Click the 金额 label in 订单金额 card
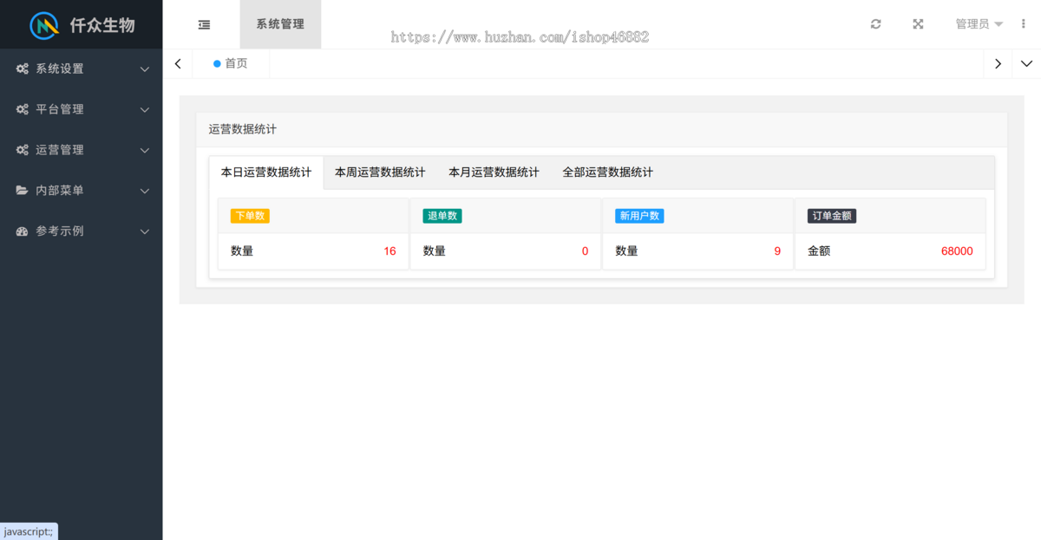Image resolution: width=1041 pixels, height=540 pixels. (x=819, y=251)
